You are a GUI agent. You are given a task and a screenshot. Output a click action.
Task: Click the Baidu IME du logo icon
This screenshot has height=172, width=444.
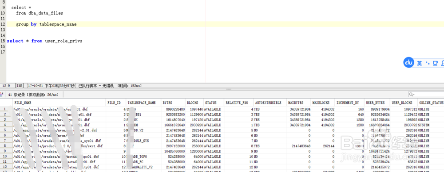[409, 63]
